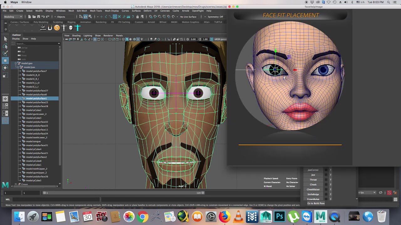Viewport: 401px width, 225px height.
Task: Open the Symmetry: Off dropdown
Action: 216,17
